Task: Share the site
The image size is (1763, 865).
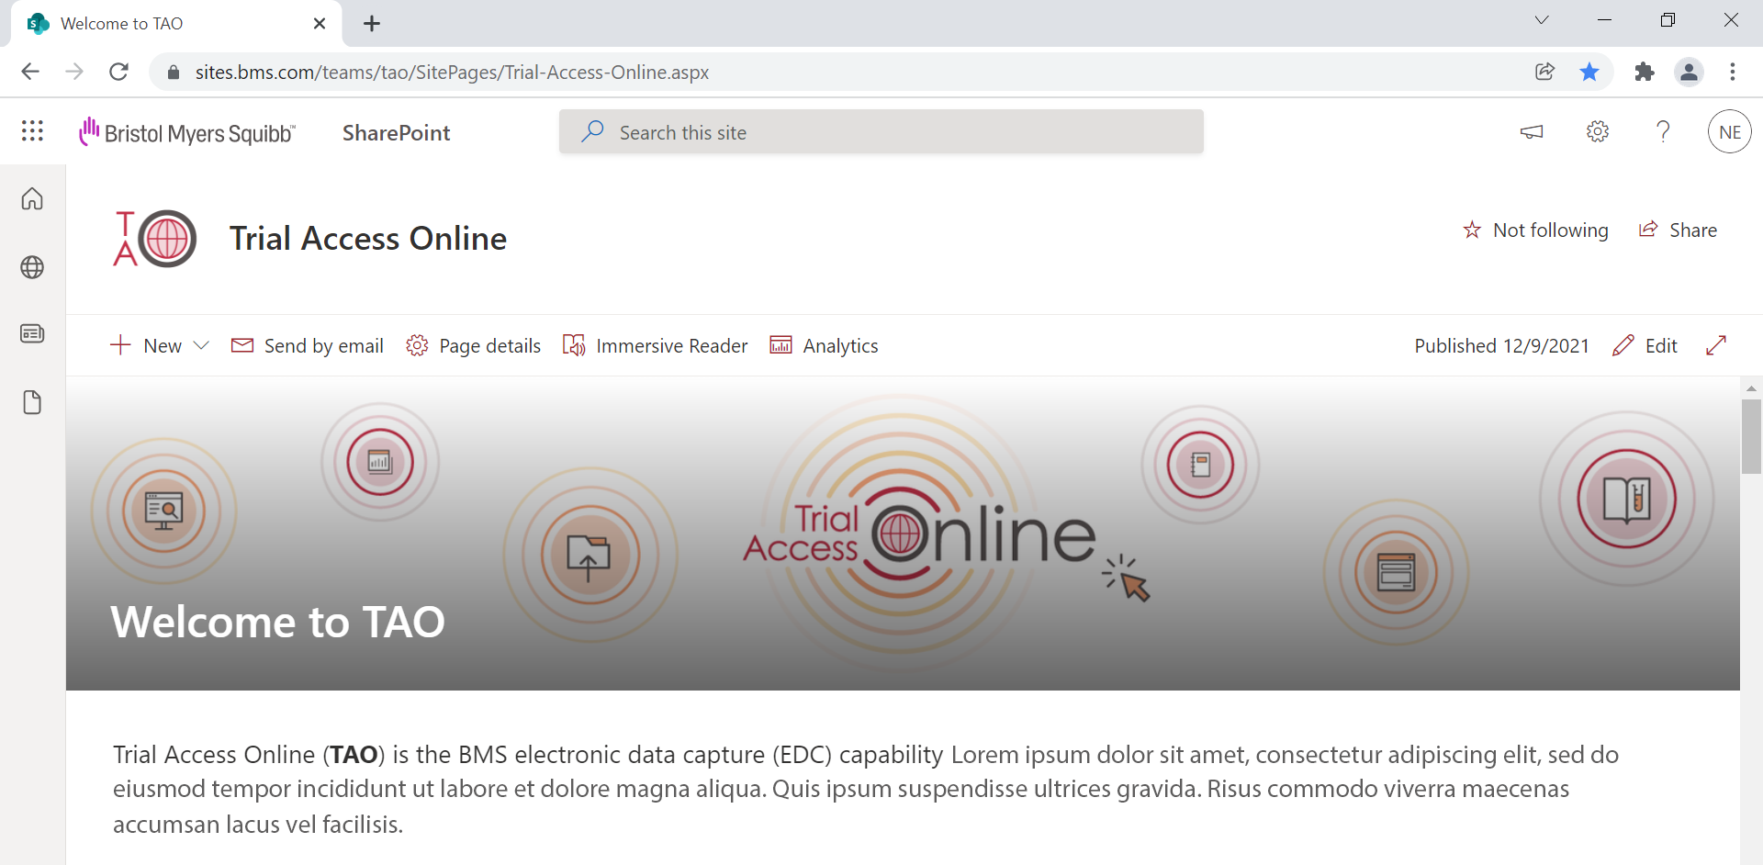Action: click(1678, 230)
